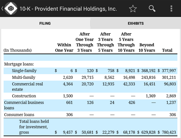Tap the star favorite icon
This screenshot has width=181, height=138.
[x=133, y=9]
